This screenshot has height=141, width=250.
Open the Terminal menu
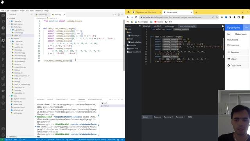coord(39,11)
